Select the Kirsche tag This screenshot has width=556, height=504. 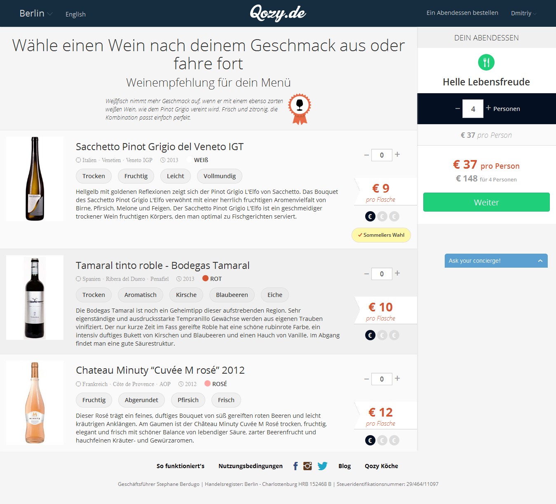pos(186,295)
